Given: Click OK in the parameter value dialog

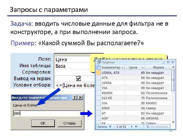Looking at the screenshot, I should pos(43,123).
